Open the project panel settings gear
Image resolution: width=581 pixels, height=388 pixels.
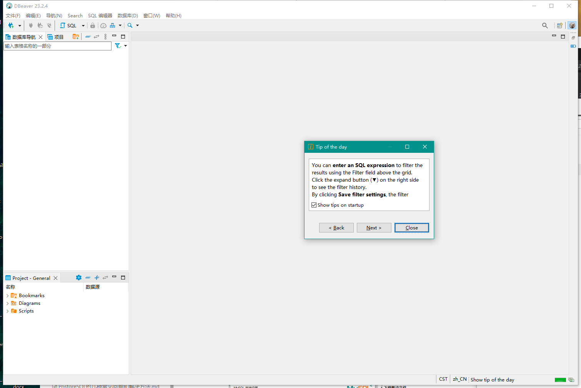(79, 278)
